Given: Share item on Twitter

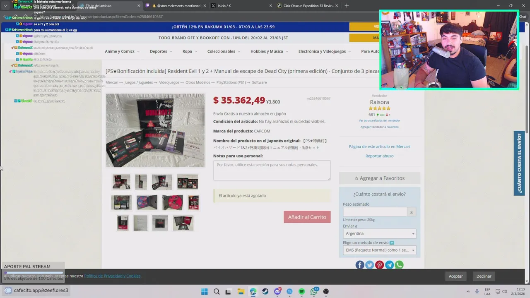Looking at the screenshot, I should pyautogui.click(x=369, y=265).
